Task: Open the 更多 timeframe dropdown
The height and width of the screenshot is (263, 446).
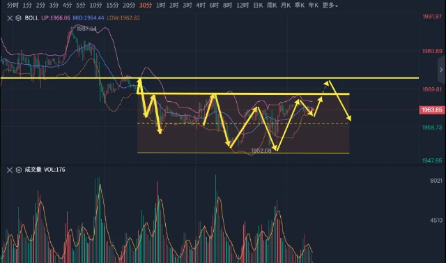Action: (x=330, y=6)
